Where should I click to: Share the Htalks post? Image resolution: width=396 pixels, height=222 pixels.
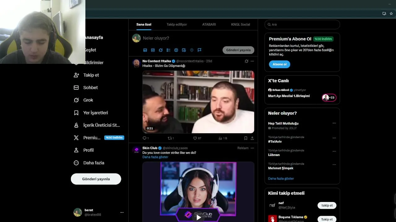click(x=252, y=138)
